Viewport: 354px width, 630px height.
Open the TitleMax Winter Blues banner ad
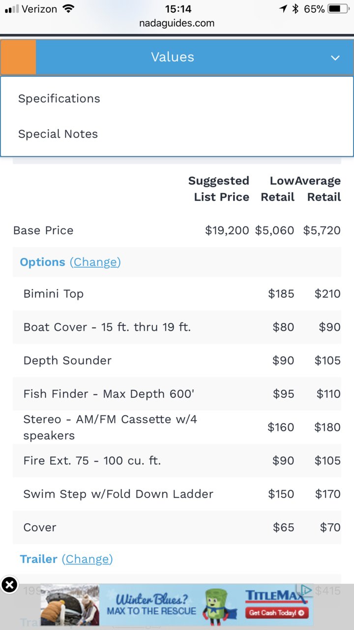click(177, 604)
